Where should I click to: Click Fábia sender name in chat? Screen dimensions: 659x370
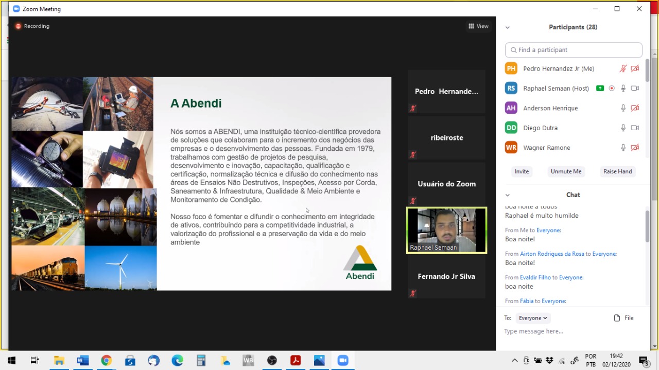click(527, 302)
